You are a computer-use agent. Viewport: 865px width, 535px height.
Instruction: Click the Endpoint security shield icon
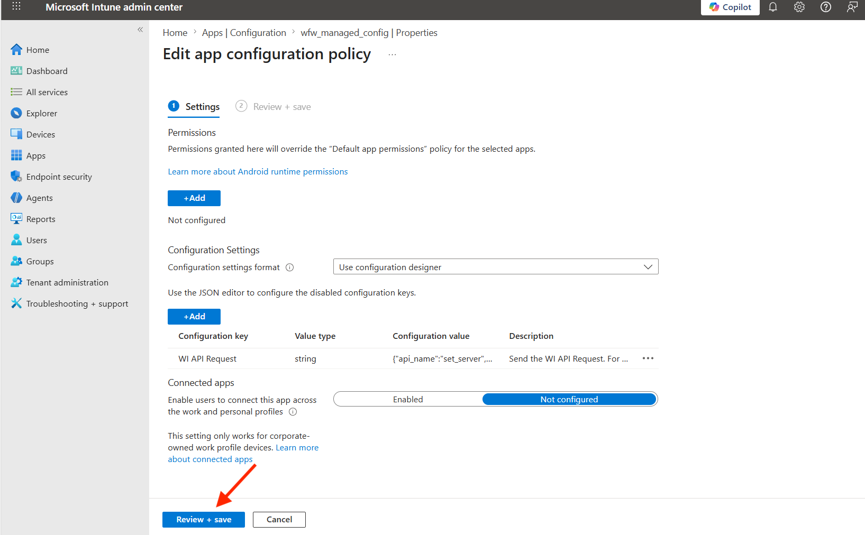[x=16, y=177]
